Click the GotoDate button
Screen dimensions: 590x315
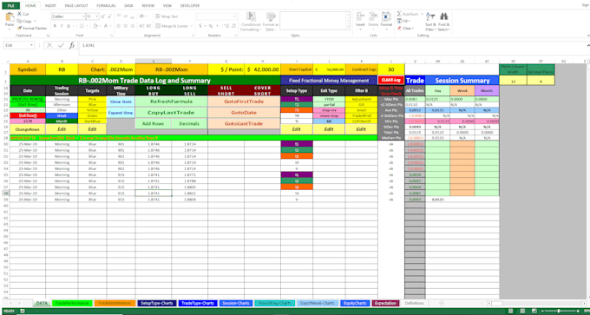pyautogui.click(x=244, y=113)
